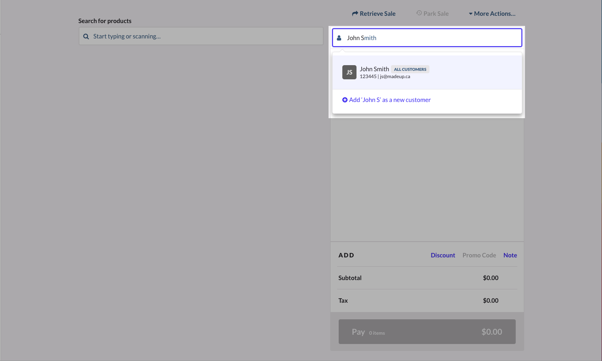Click the Discount link
The height and width of the screenshot is (361, 602).
443,255
